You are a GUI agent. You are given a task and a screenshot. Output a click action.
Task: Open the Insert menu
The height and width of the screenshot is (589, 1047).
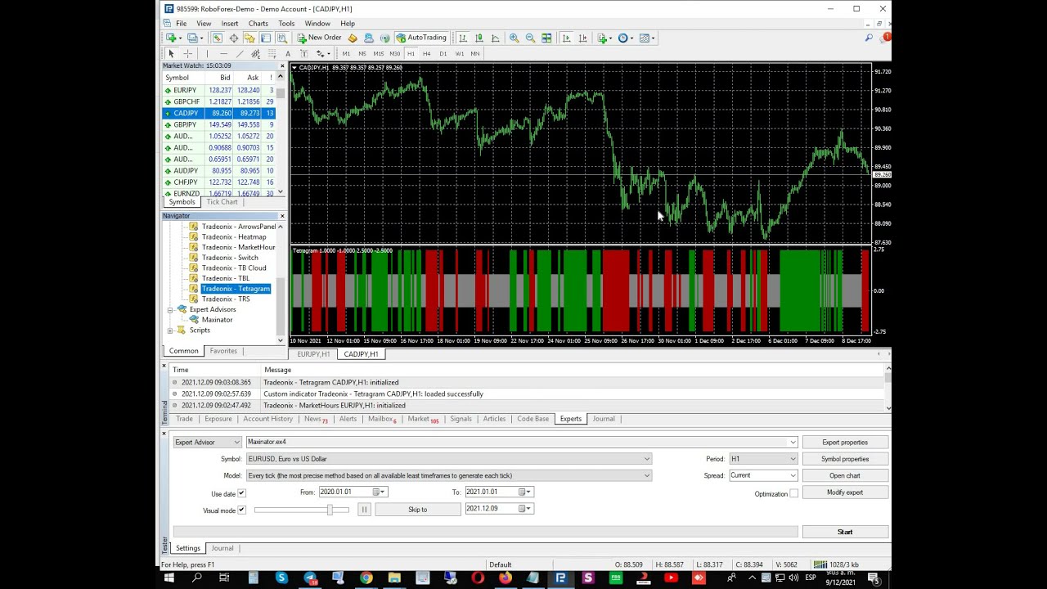click(230, 24)
